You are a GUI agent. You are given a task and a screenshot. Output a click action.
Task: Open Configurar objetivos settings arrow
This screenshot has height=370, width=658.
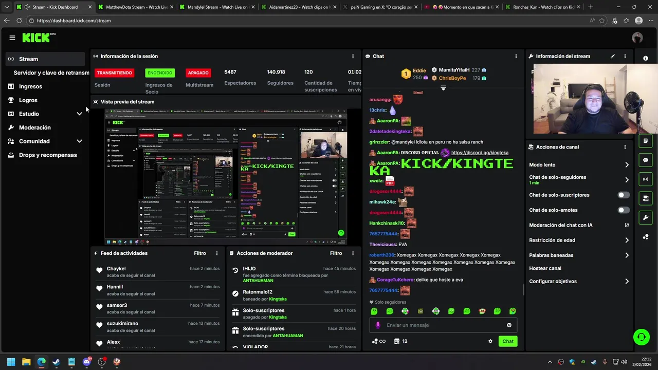(x=627, y=282)
